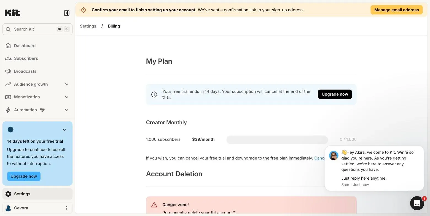430x216 pixels.
Task: Click the 'Danger zone!' text
Action: point(176,205)
